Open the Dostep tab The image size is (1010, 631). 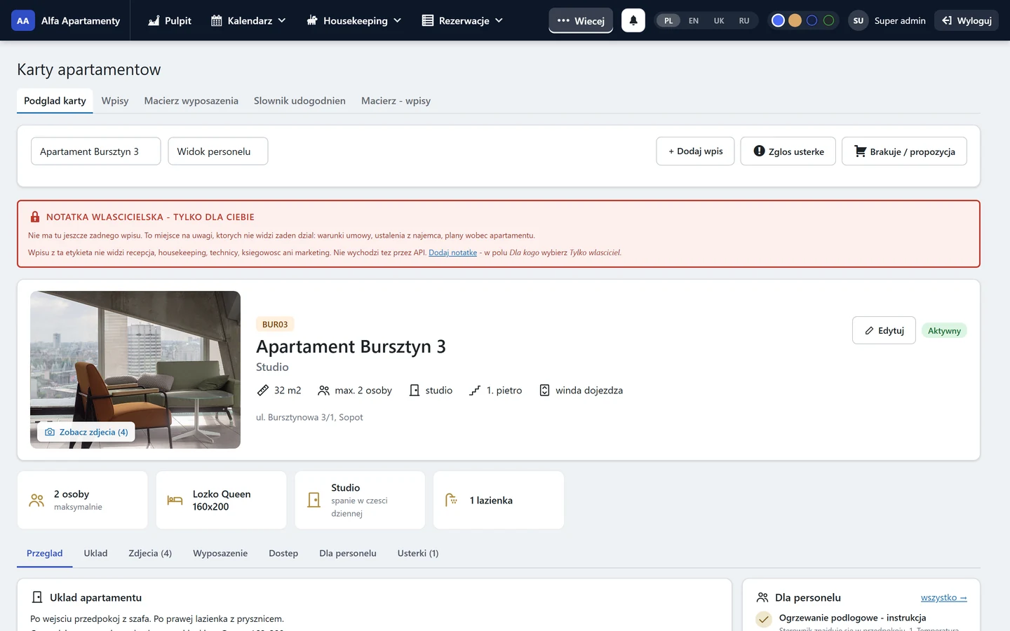point(283,553)
